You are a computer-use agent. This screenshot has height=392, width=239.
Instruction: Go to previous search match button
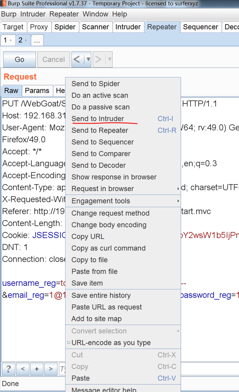tap(23, 369)
